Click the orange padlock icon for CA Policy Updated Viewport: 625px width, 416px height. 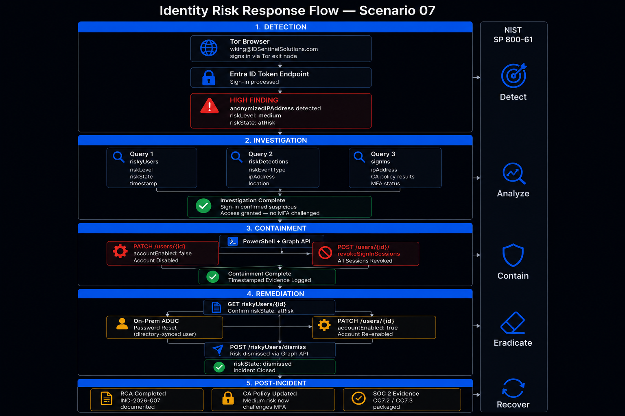click(228, 399)
